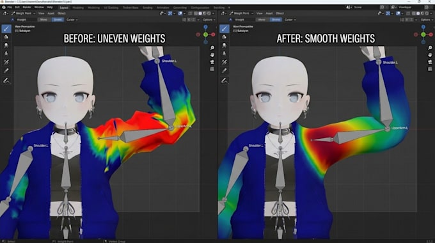Click the ViewLayer name field in the top bar
The height and width of the screenshot is (243, 435).
click(x=411, y=7)
